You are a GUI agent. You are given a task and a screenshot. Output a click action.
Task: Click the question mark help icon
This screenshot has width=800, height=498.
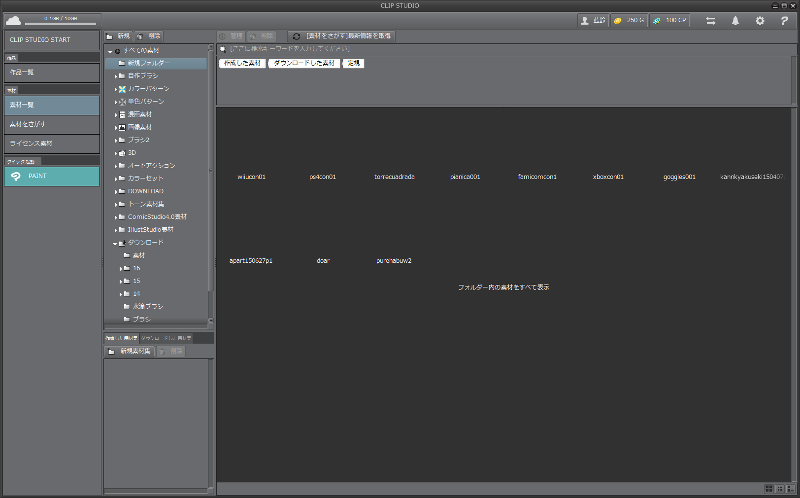pos(784,21)
